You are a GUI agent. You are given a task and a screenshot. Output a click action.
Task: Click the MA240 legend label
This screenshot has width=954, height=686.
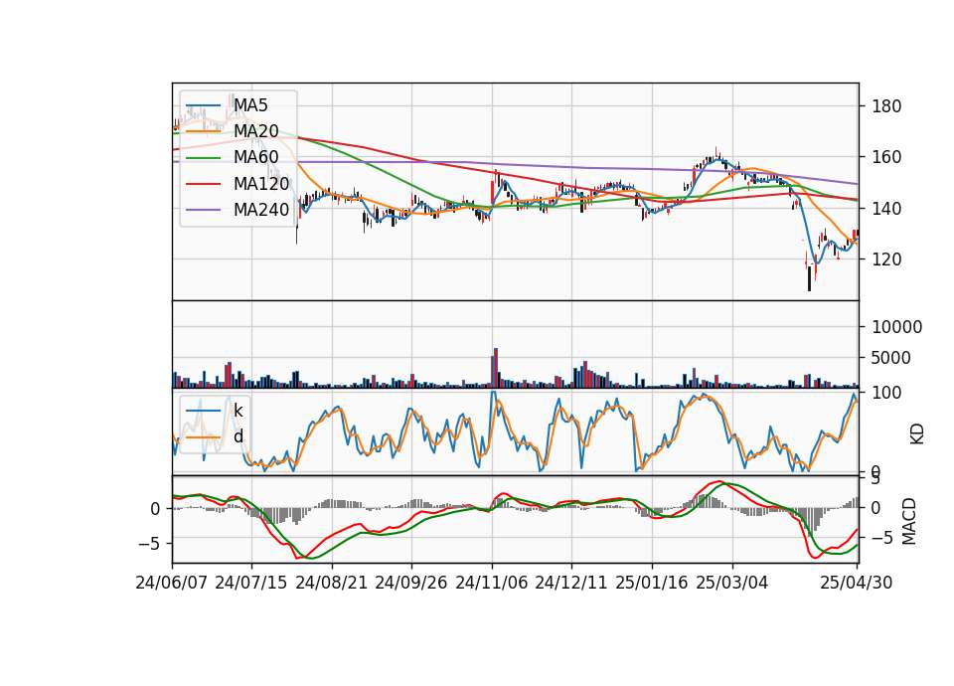pos(261,210)
